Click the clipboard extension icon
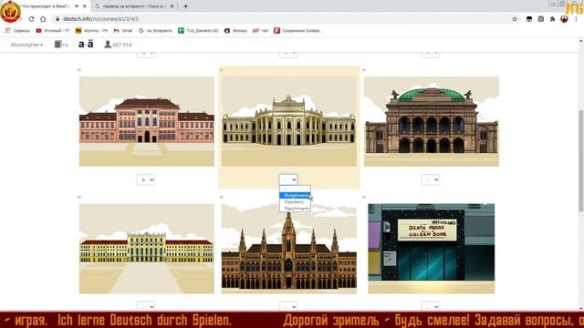The image size is (584, 328). tap(541, 19)
